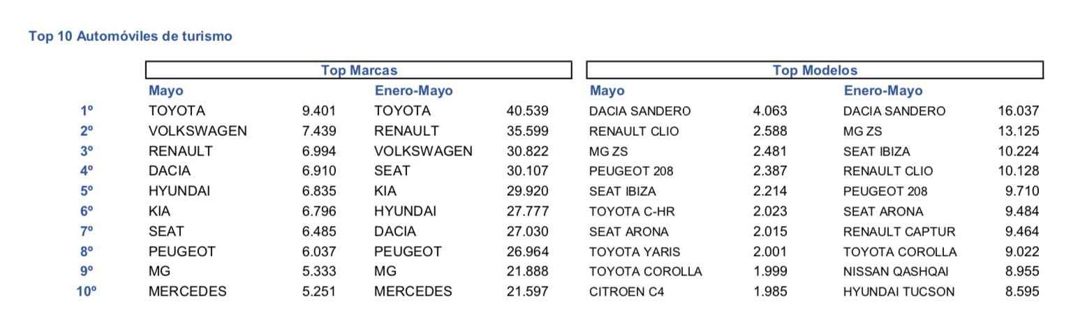Click the 'Top 10 Automóviles de turismo' title
This screenshot has width=1085, height=325.
click(130, 36)
